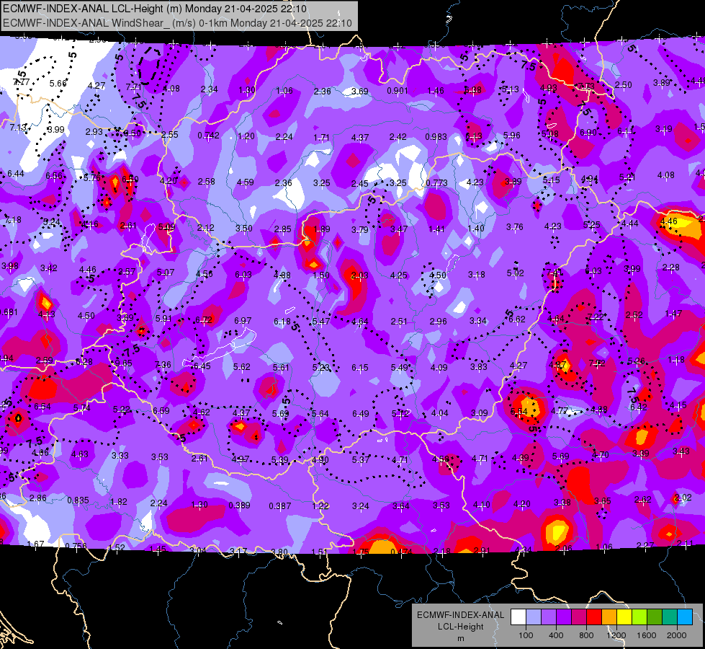The image size is (705, 649).
Task: Click the wind shear value 2.34
Action: (x=209, y=89)
